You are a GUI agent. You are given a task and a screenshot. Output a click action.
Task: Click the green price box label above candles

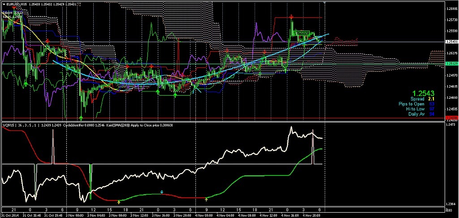[x=302, y=34]
